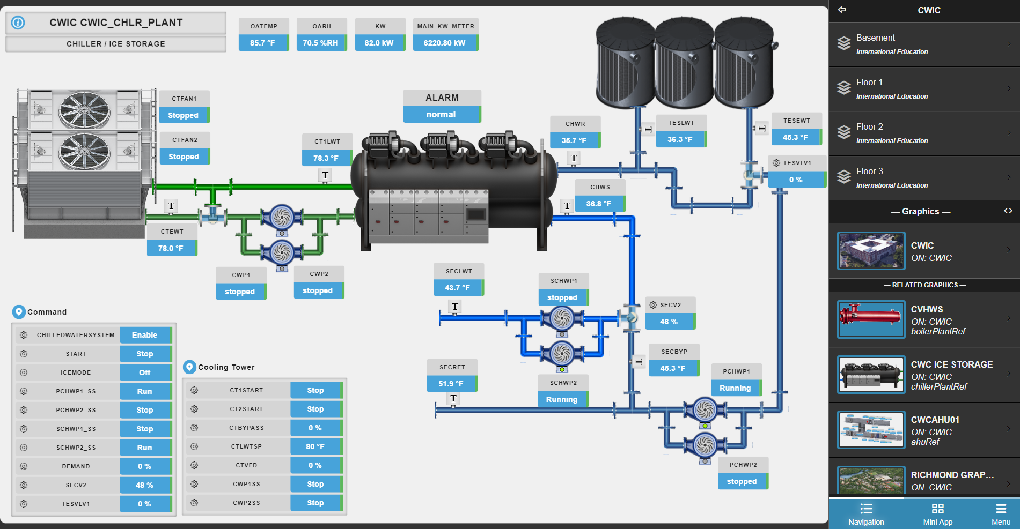Toggle CT1START Stop value

click(316, 390)
